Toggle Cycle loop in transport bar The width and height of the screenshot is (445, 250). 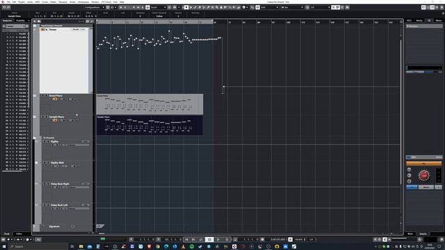[x=201, y=240]
